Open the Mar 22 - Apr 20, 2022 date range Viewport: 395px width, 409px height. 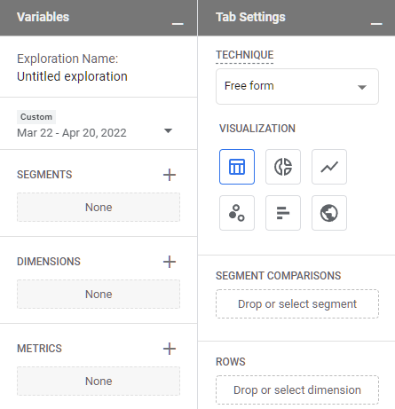(x=72, y=133)
